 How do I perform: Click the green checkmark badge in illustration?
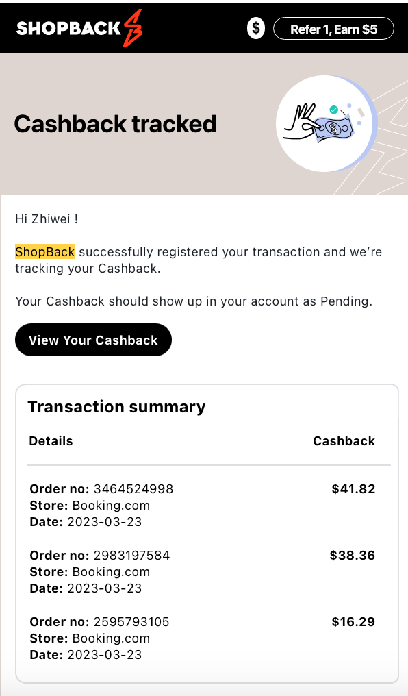pos(333,109)
